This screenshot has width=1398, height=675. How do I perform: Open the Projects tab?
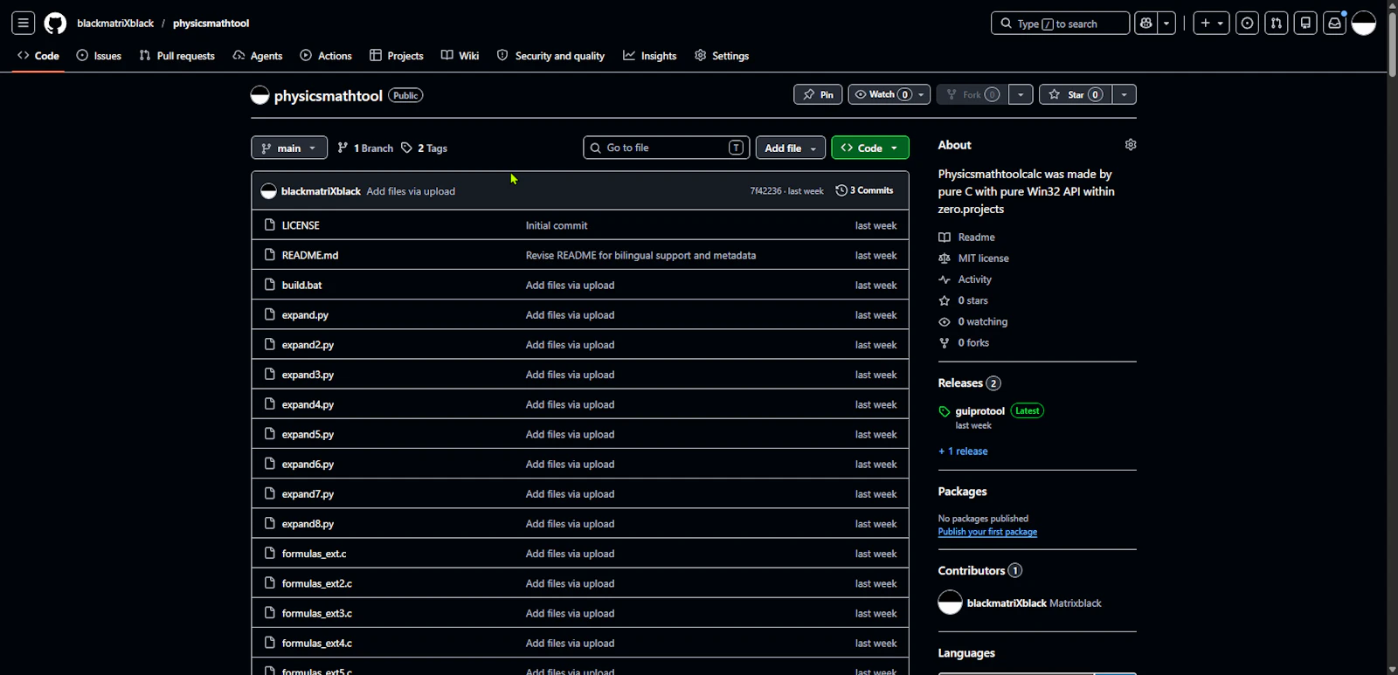[397, 56]
